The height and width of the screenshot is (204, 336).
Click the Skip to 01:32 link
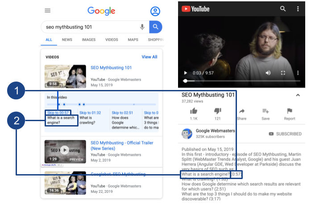[90, 113]
